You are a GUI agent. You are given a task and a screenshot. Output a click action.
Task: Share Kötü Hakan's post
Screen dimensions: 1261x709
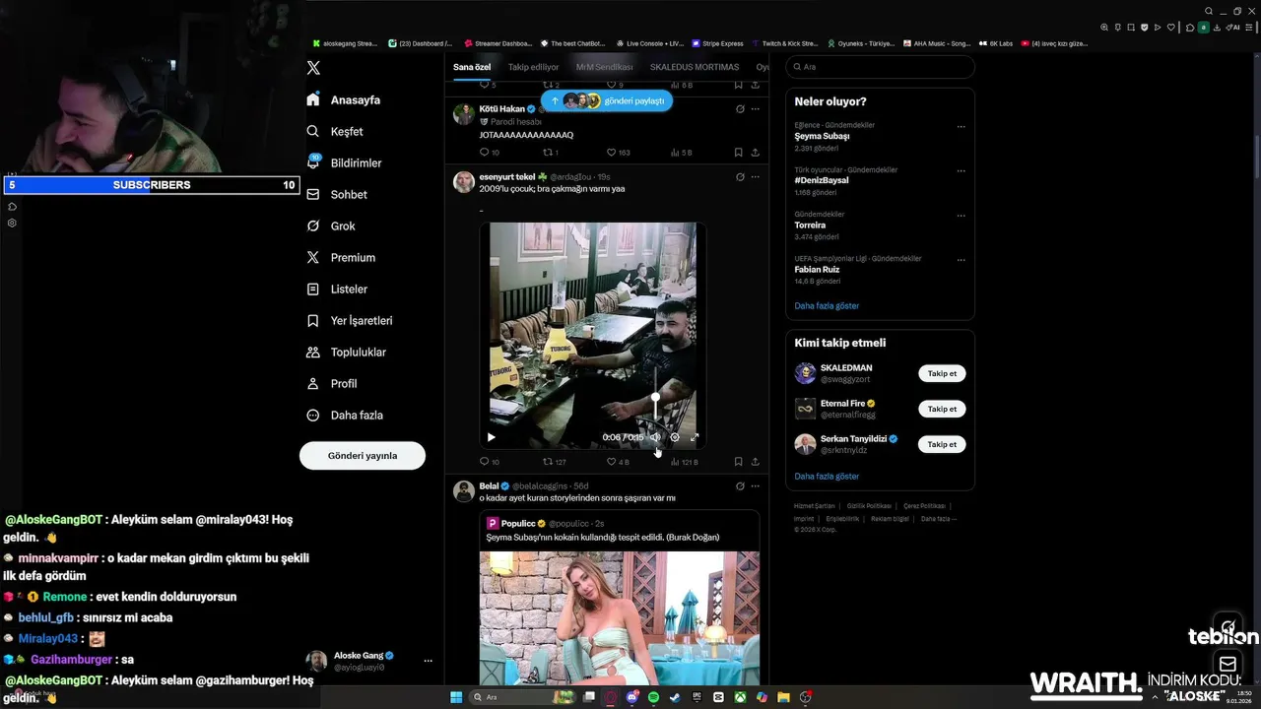click(x=756, y=153)
